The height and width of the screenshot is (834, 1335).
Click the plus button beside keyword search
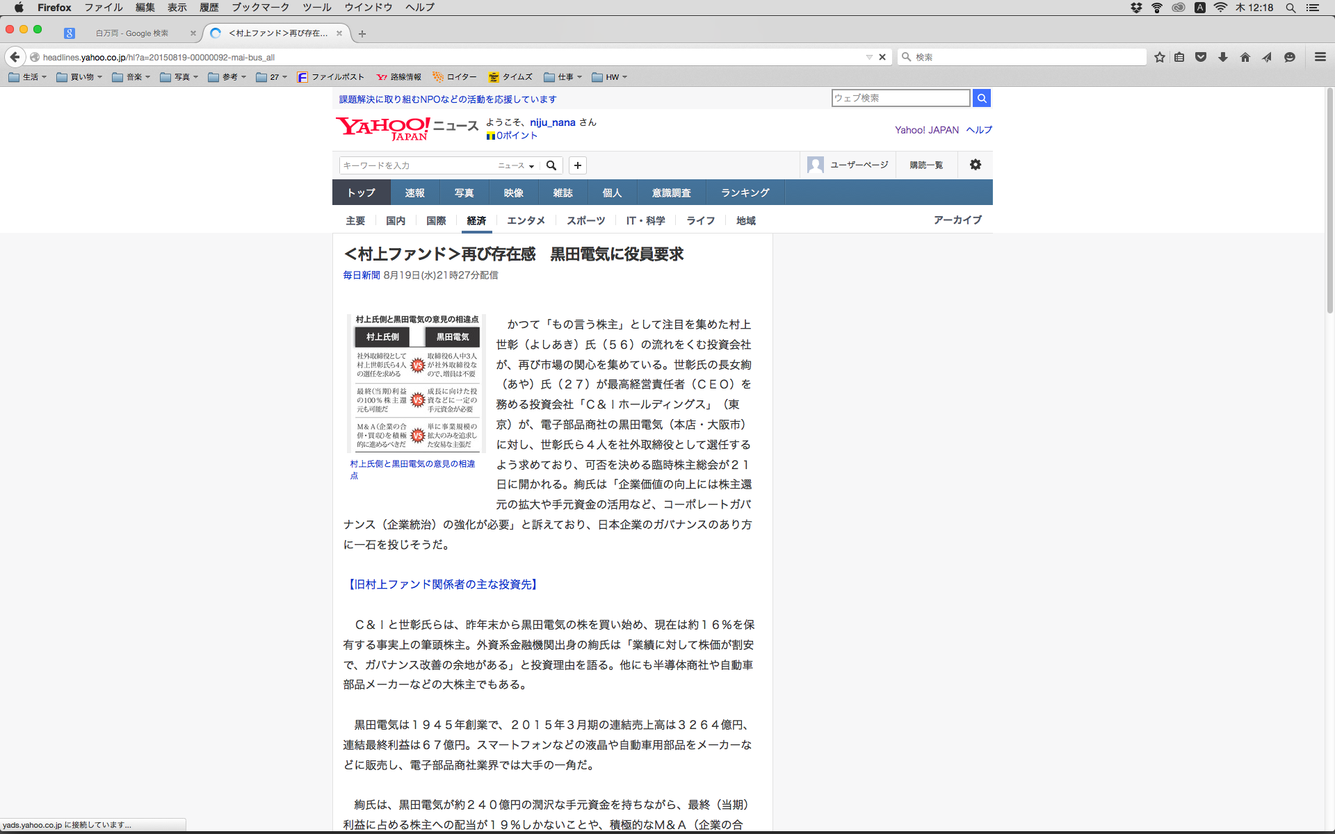pos(577,165)
